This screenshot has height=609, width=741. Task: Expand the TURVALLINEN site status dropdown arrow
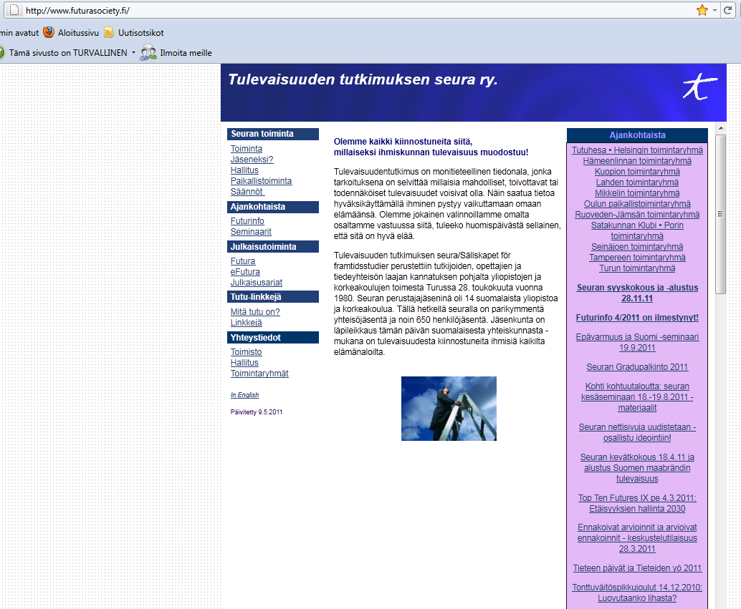[134, 52]
